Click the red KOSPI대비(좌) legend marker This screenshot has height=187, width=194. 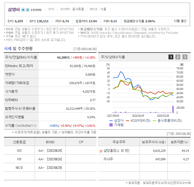[128, 121]
